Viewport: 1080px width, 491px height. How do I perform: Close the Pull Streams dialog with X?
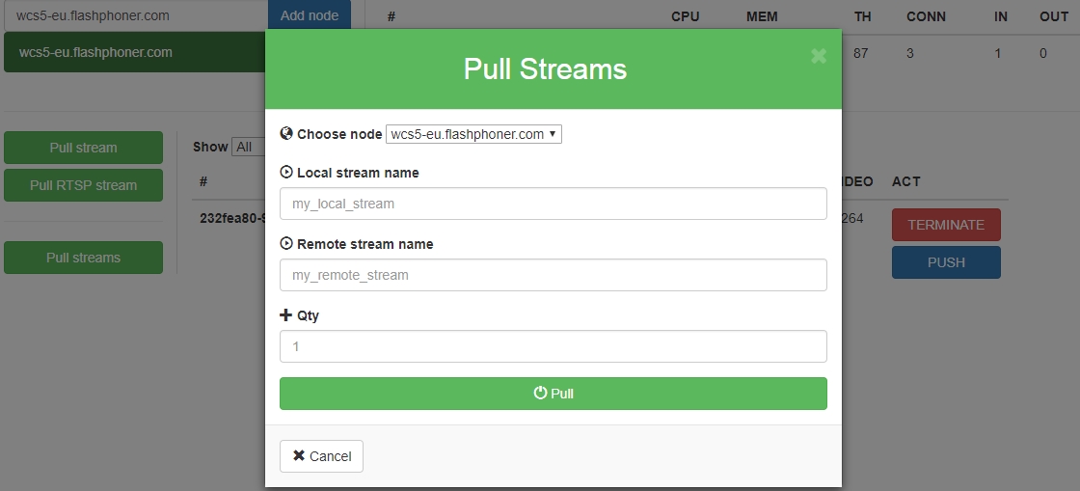click(819, 57)
